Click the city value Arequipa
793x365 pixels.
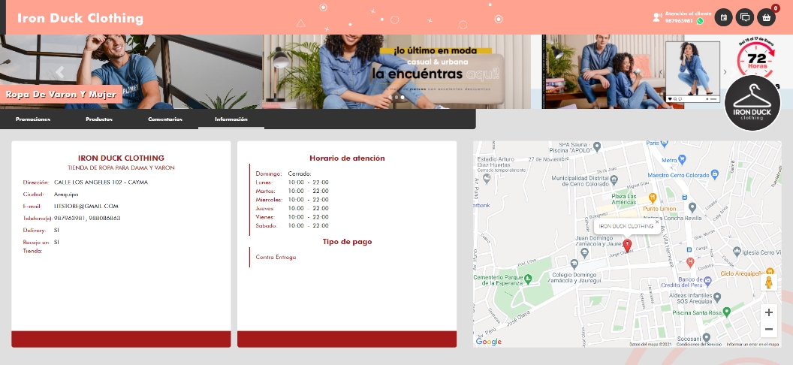[66, 194]
